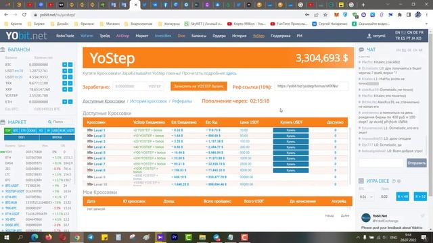
Task: Open Telegram from the taskbar
Action: pos(91,237)
